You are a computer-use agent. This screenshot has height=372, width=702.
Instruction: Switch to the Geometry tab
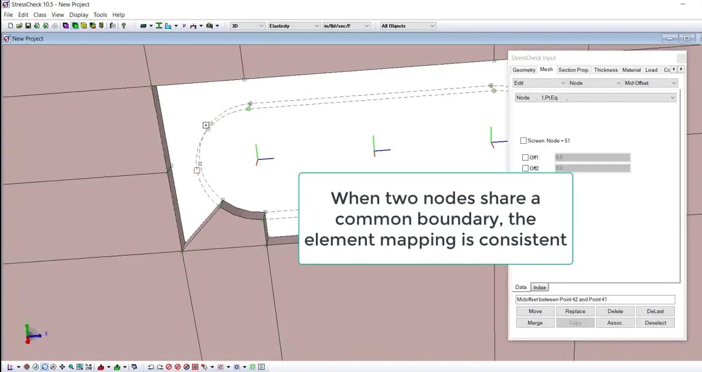point(523,70)
